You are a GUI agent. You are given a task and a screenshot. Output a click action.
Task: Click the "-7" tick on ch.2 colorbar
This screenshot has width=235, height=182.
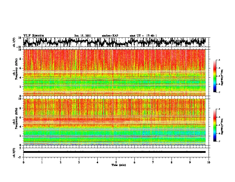point(219,141)
